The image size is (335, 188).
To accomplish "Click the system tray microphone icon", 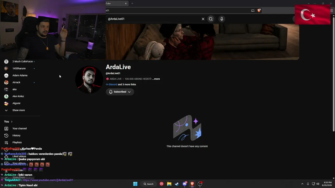I will point(308,184).
